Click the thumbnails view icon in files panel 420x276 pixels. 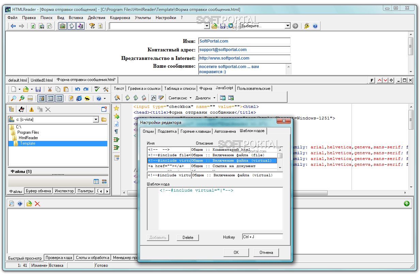pos(104,181)
